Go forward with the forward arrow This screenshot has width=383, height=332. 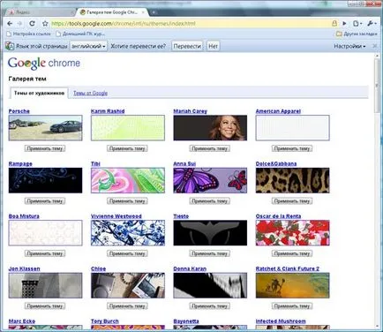click(x=20, y=24)
